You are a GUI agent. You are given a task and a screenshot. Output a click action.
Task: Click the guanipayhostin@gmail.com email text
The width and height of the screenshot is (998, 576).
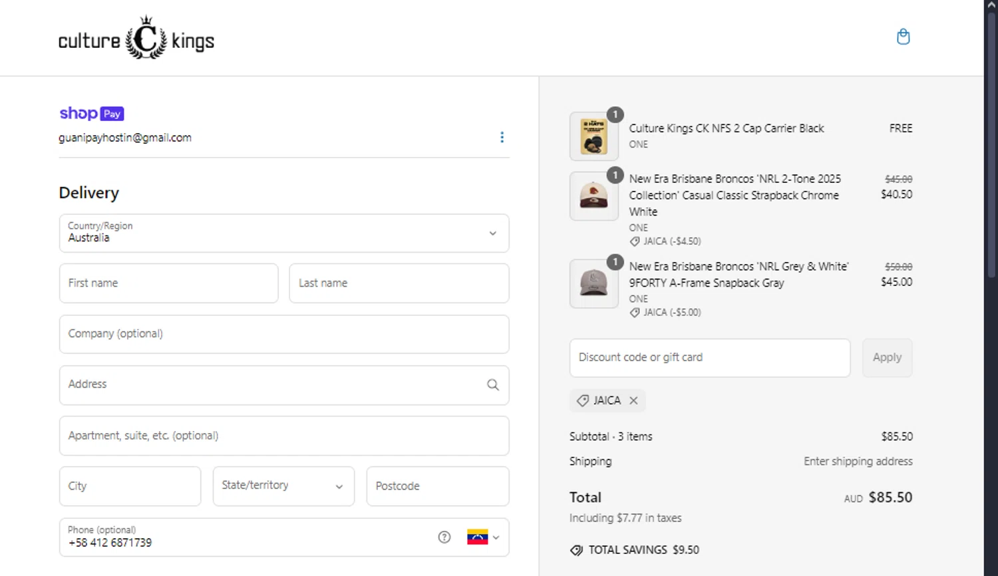[125, 138]
